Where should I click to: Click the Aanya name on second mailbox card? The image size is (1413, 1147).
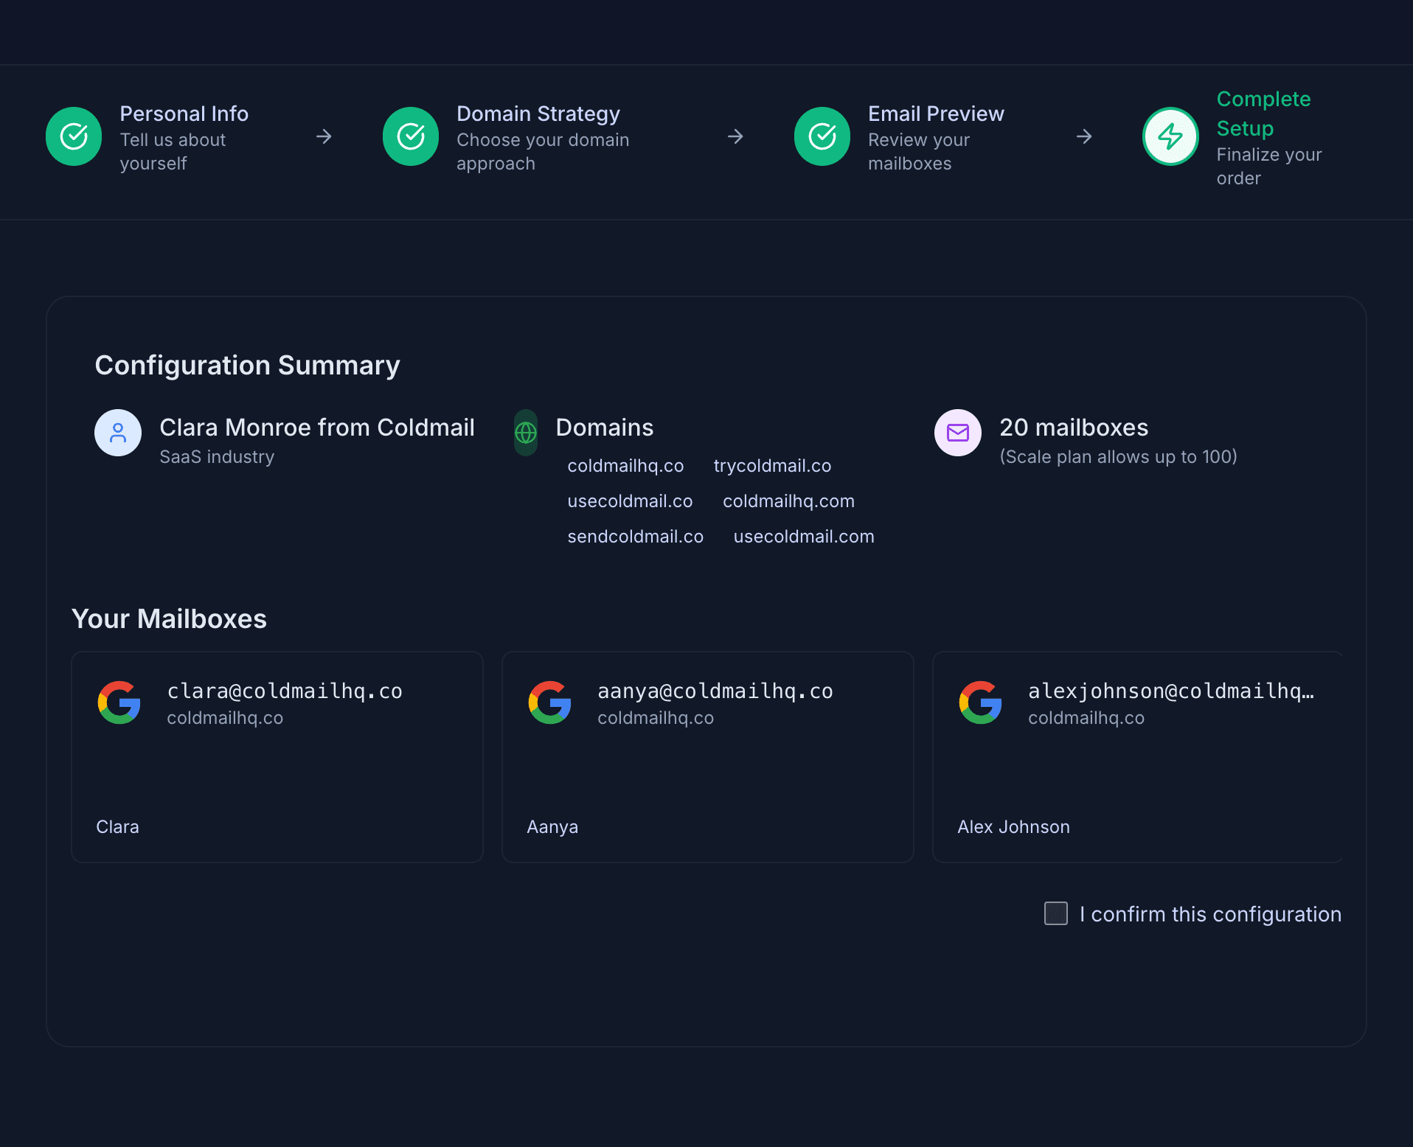pos(552,827)
